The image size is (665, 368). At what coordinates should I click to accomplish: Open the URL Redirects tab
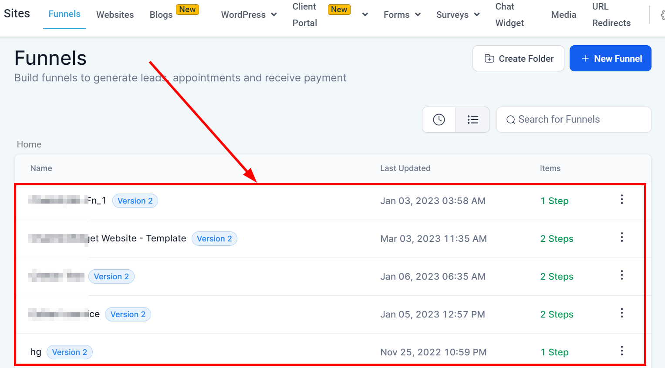(611, 15)
